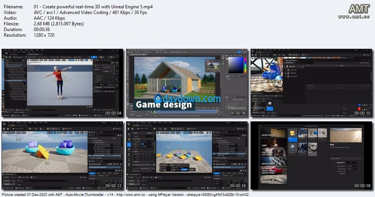Click the green Play icon in the 00:00:16 frame

coord(172,129)
